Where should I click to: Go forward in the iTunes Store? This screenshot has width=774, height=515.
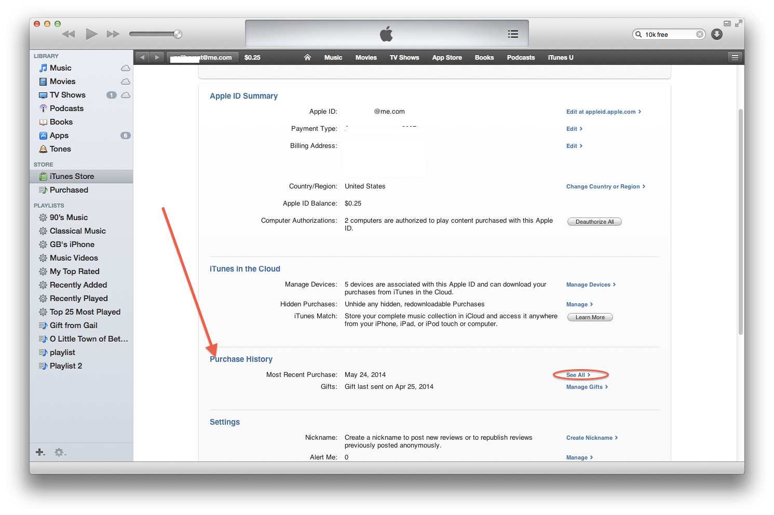[157, 58]
